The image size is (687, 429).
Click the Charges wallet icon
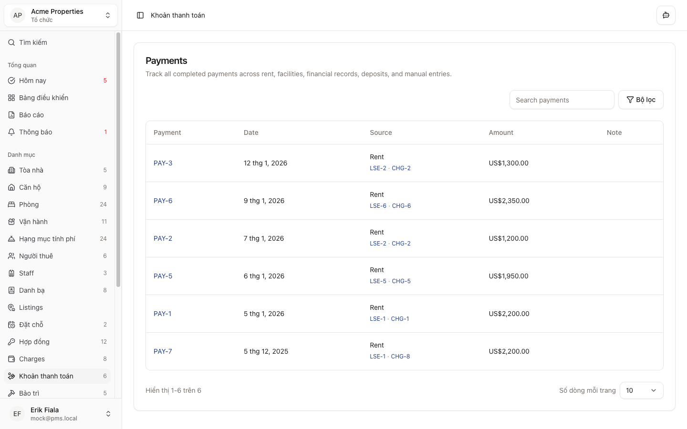point(11,359)
